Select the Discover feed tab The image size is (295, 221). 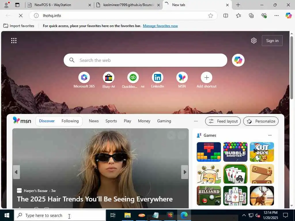click(47, 121)
